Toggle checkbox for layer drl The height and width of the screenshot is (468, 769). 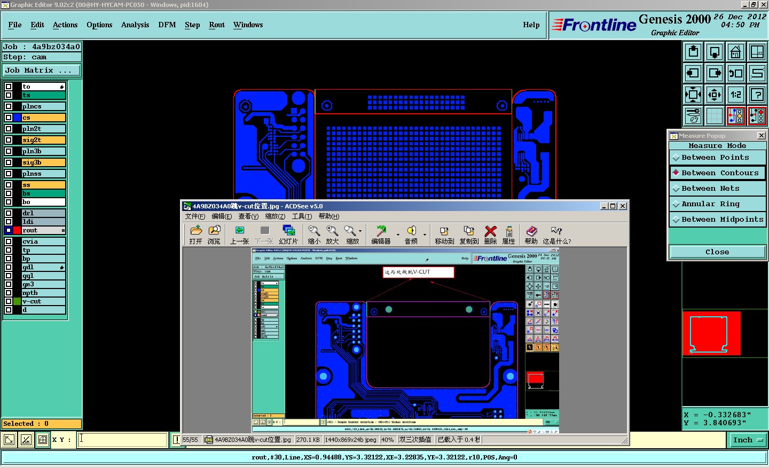(9, 213)
